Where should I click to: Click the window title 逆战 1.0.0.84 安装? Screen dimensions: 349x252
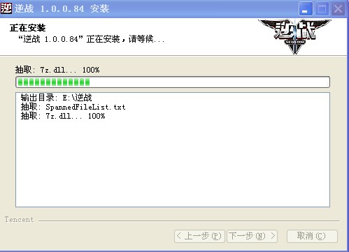62,9
